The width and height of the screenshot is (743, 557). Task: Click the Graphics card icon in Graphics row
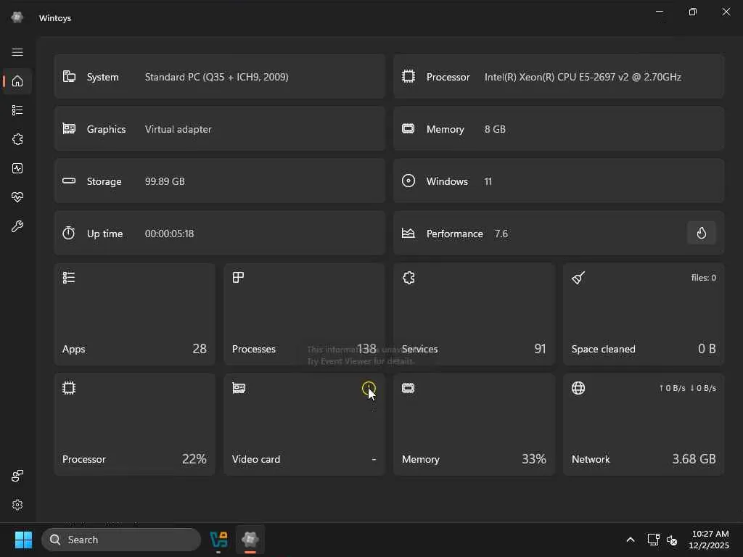click(69, 128)
